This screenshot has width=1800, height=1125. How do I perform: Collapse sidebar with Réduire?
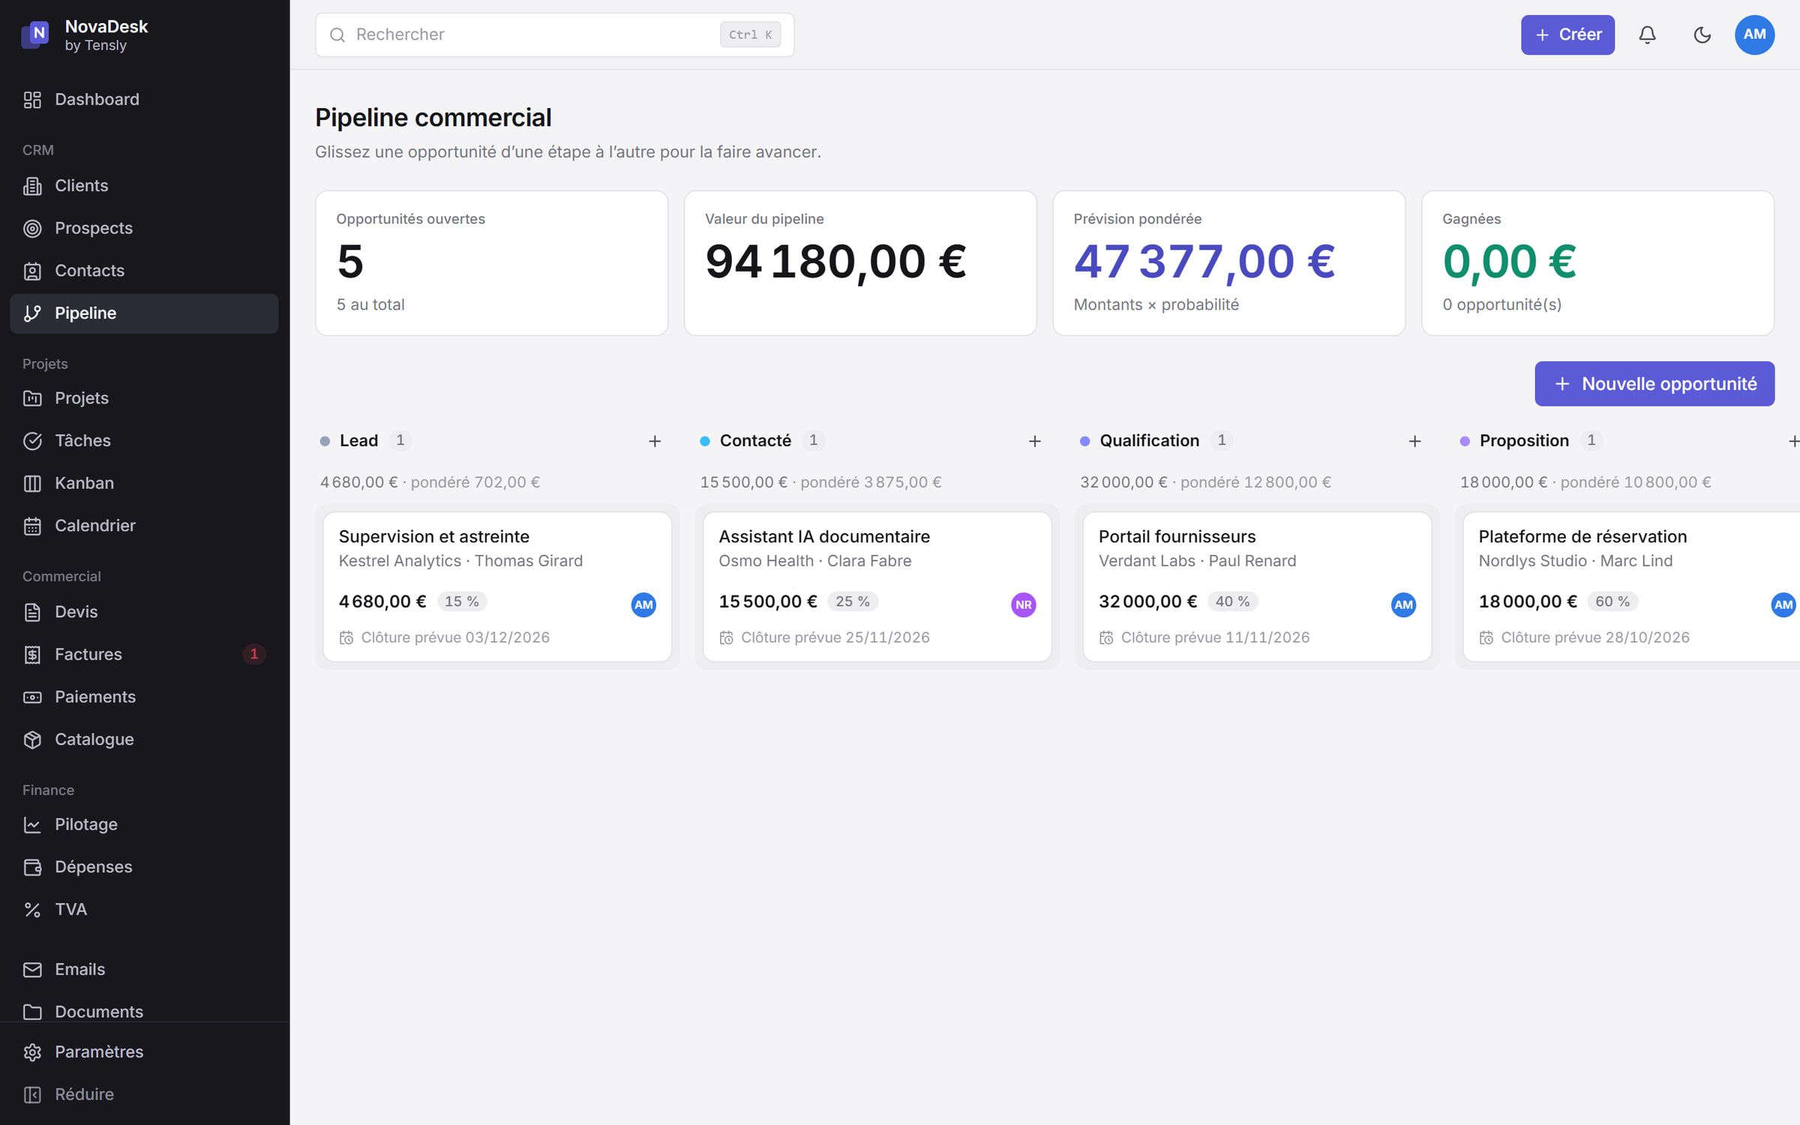pyautogui.click(x=144, y=1094)
